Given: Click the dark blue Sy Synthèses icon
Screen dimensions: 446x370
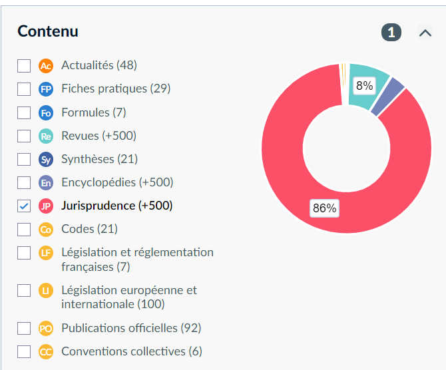Looking at the screenshot, I should (46, 160).
